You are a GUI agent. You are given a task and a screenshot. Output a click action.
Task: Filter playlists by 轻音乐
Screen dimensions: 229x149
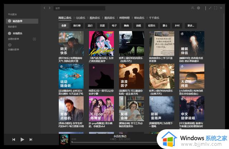coord(152,25)
